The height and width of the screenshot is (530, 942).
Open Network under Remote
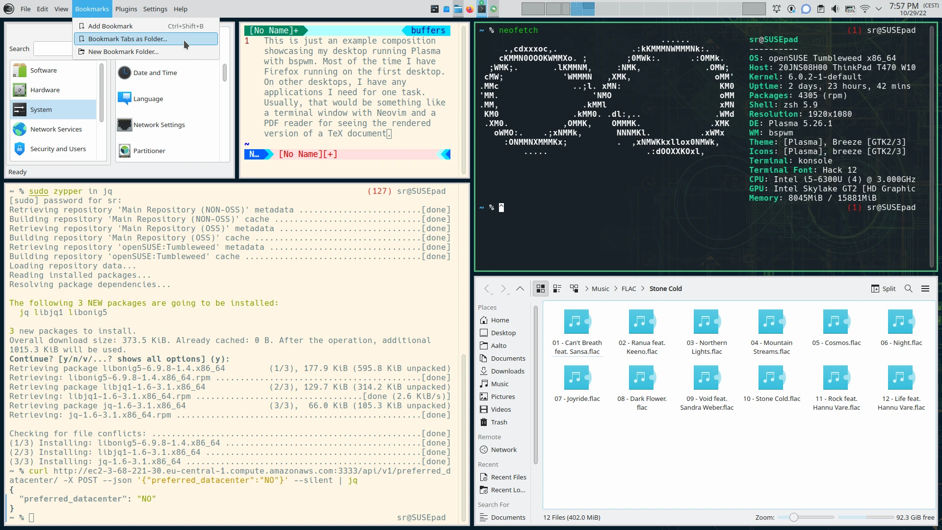pyautogui.click(x=503, y=450)
